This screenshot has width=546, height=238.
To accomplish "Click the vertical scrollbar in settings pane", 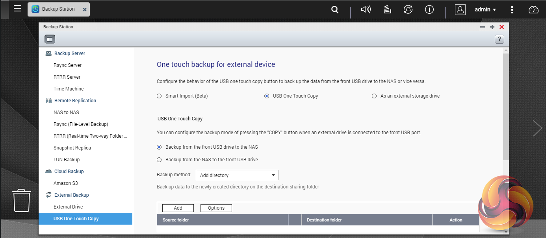I will click(506, 106).
